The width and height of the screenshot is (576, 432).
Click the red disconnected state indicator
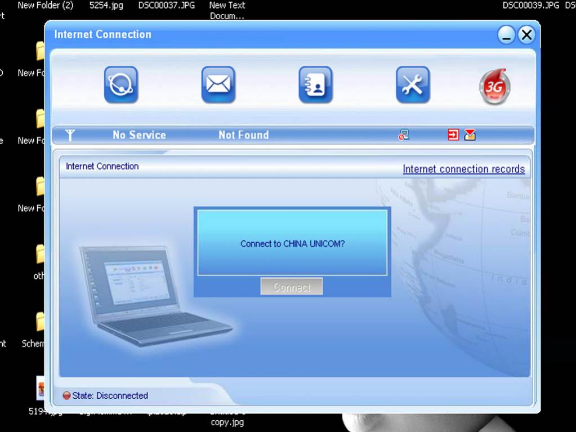(x=66, y=395)
